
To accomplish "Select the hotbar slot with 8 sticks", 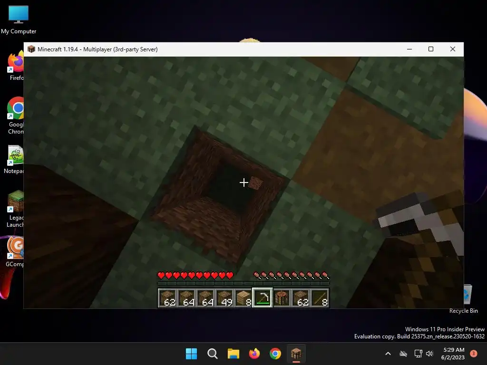I will (x=320, y=298).
